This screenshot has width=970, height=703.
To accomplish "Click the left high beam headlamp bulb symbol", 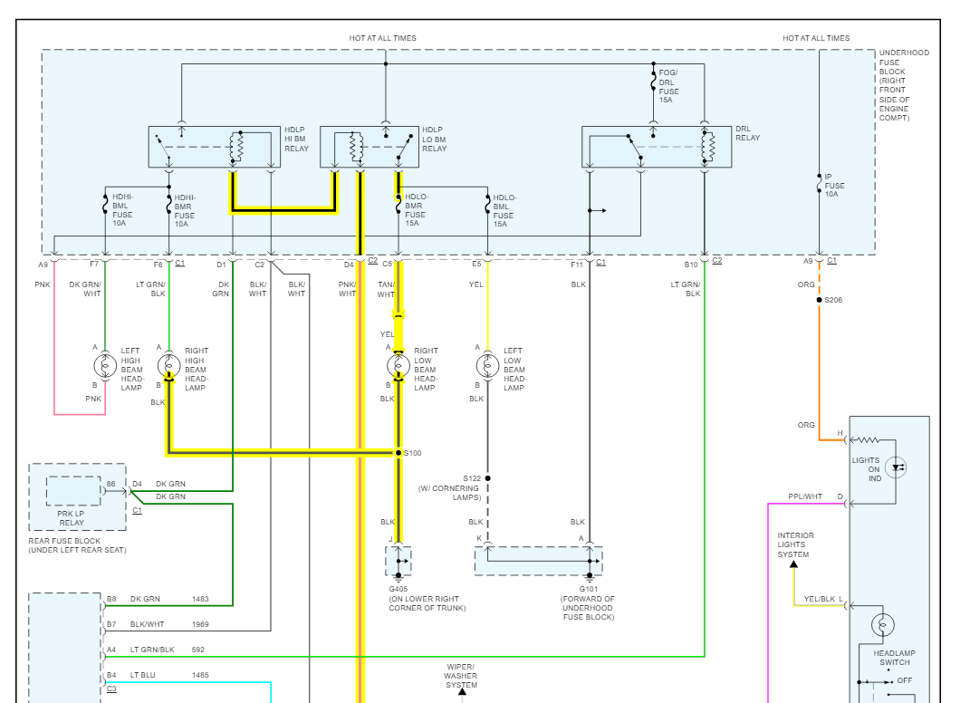I will click(105, 366).
